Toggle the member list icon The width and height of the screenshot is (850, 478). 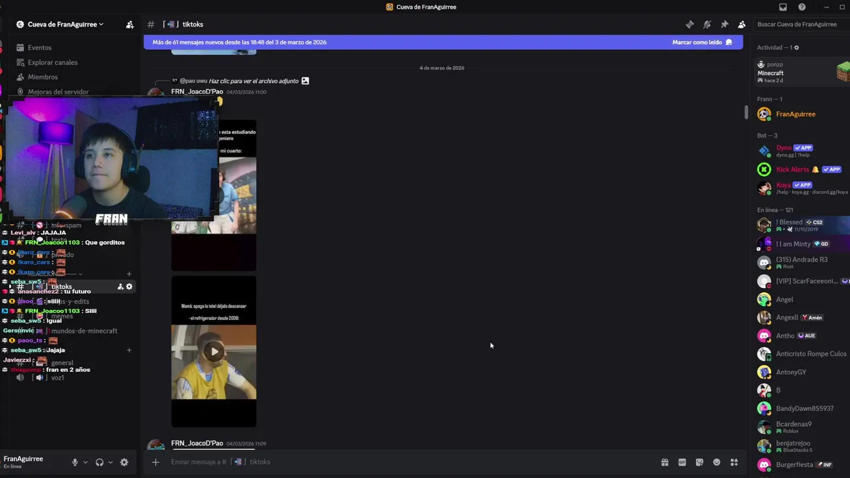pyautogui.click(x=742, y=25)
